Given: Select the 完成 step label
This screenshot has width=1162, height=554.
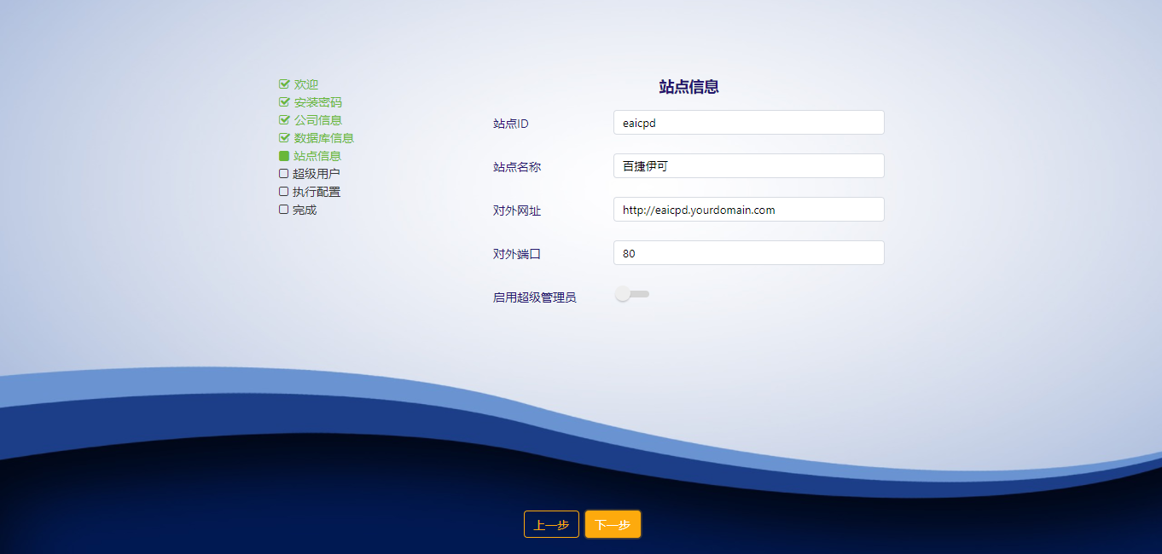Looking at the screenshot, I should coord(305,210).
